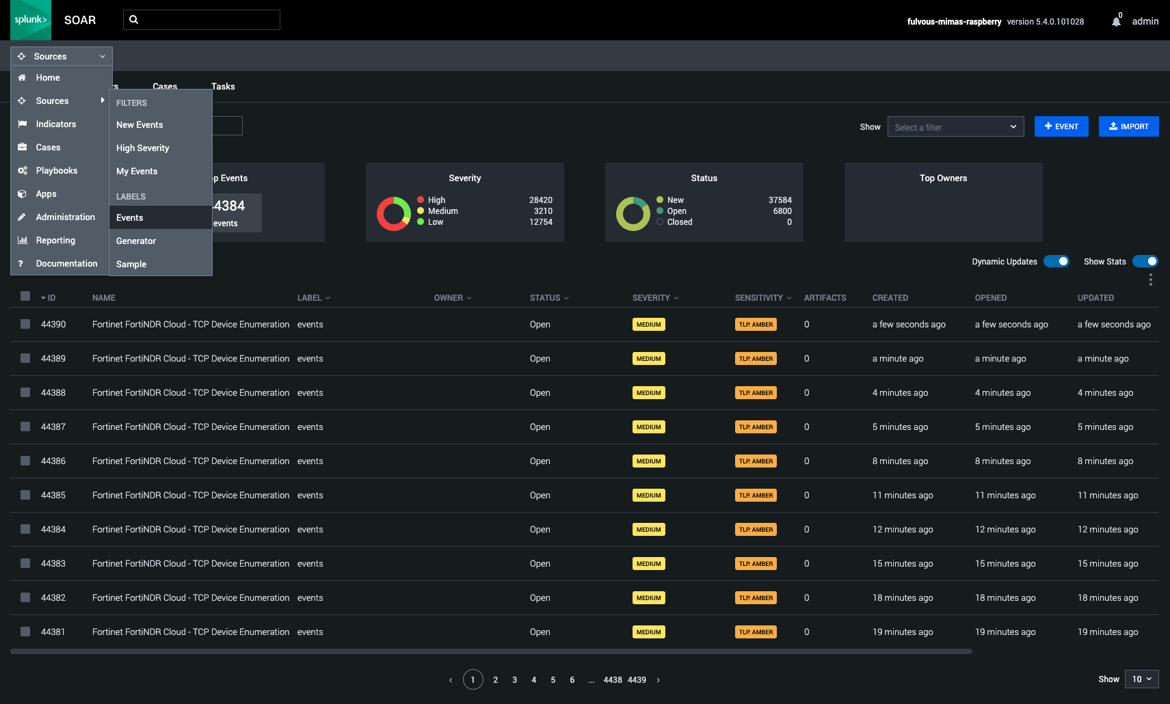The width and height of the screenshot is (1170, 704).
Task: Create a new event with the EVENT button
Action: pos(1061,126)
